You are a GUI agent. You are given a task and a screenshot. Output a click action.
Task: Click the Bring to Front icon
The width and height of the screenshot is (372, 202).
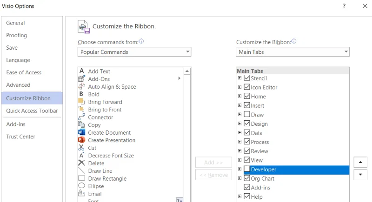(81, 109)
